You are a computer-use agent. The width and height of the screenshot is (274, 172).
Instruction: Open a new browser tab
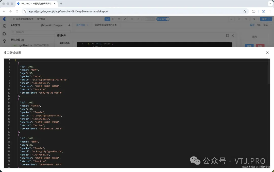point(61,4)
